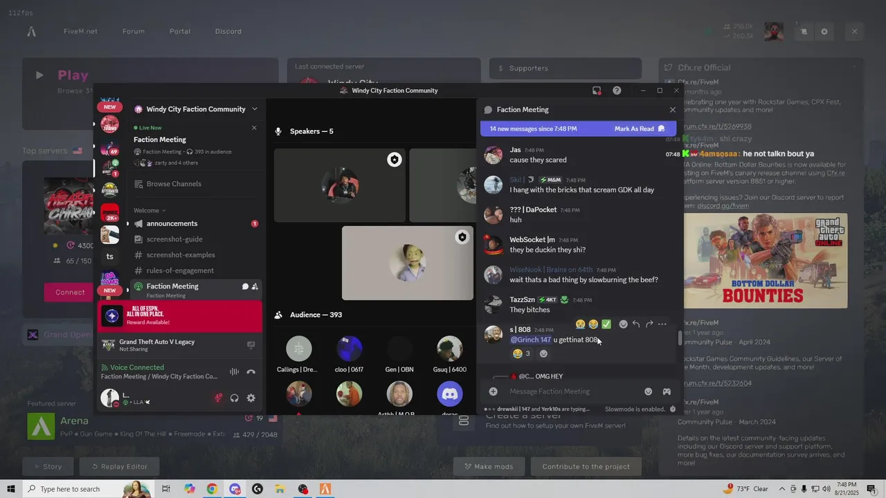Open the 'ts' server in server list

(109, 257)
